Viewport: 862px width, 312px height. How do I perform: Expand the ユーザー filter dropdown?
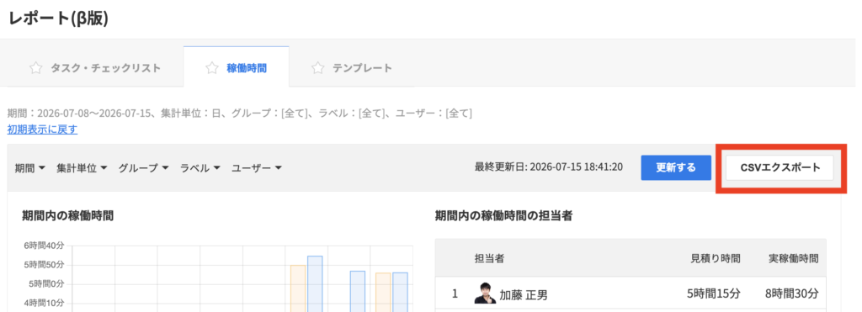click(257, 167)
